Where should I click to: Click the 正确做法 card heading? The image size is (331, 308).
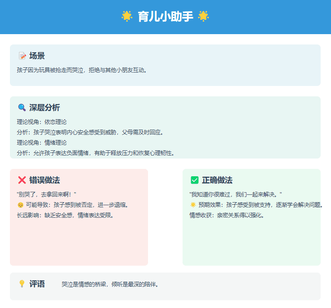pyautogui.click(x=217, y=180)
